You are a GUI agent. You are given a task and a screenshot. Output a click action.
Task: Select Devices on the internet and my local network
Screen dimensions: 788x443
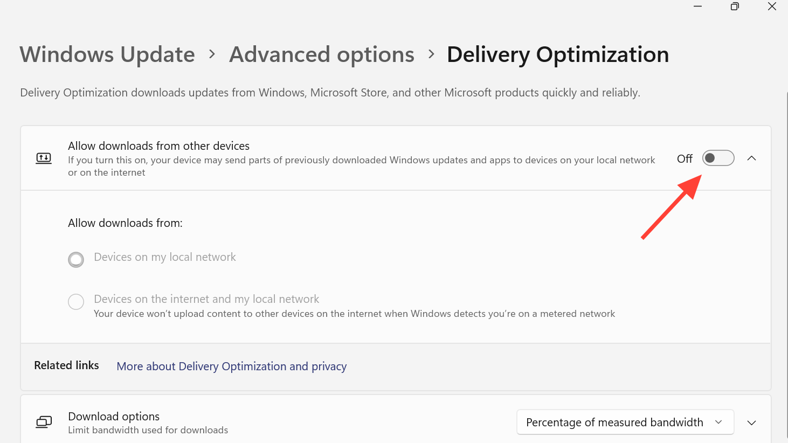tap(76, 302)
